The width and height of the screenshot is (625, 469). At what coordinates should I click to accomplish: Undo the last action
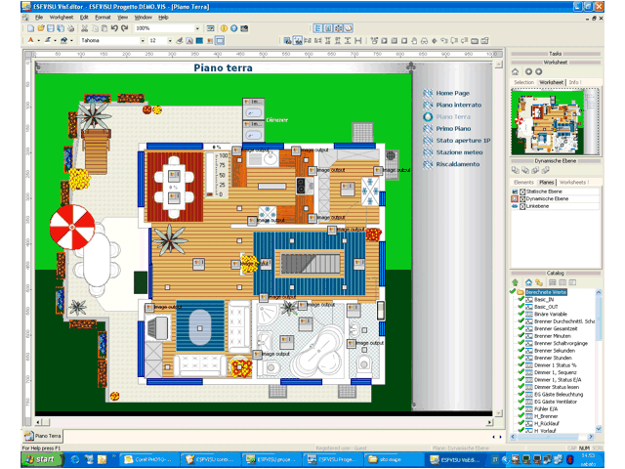[x=114, y=28]
